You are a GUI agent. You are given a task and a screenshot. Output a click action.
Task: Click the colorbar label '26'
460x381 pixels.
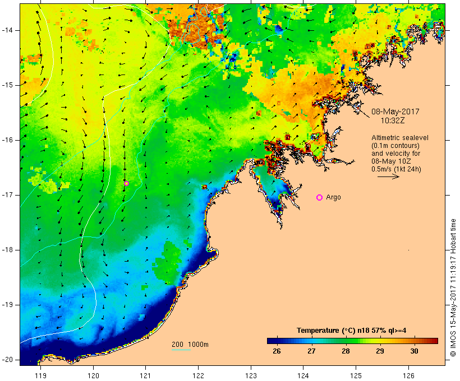277,351
